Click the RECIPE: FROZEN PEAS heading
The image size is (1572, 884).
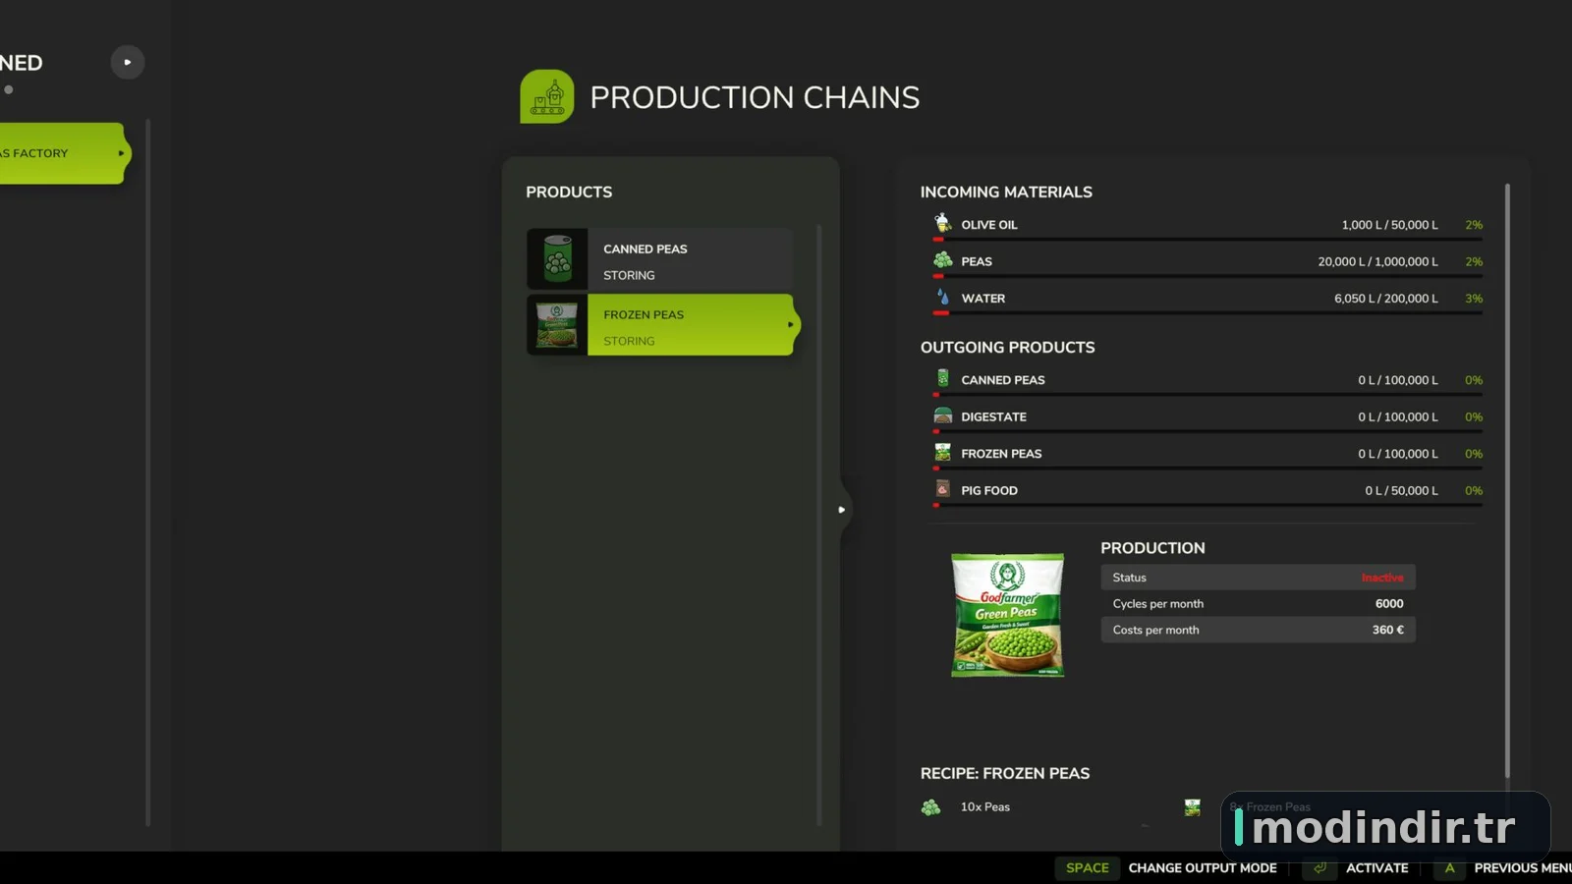coord(1005,774)
